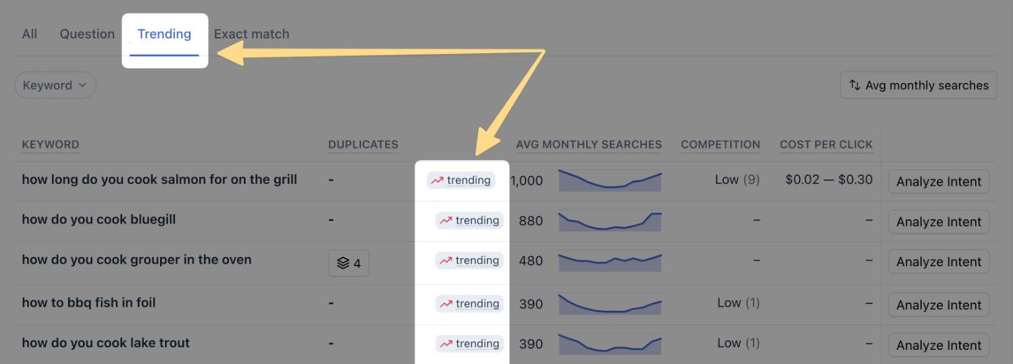Open keyword how do you cook bluegill
This screenshot has width=1013, height=364.
point(99,220)
